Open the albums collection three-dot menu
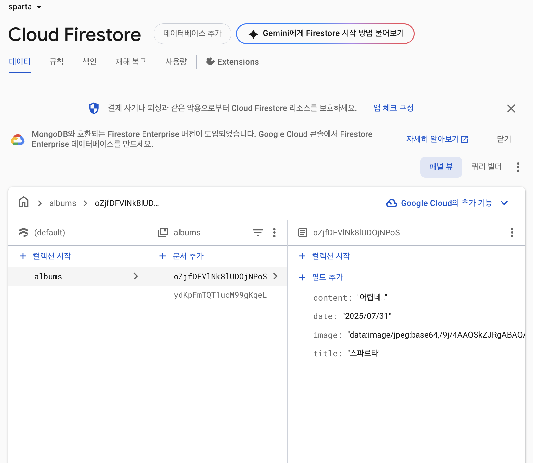 click(x=274, y=232)
